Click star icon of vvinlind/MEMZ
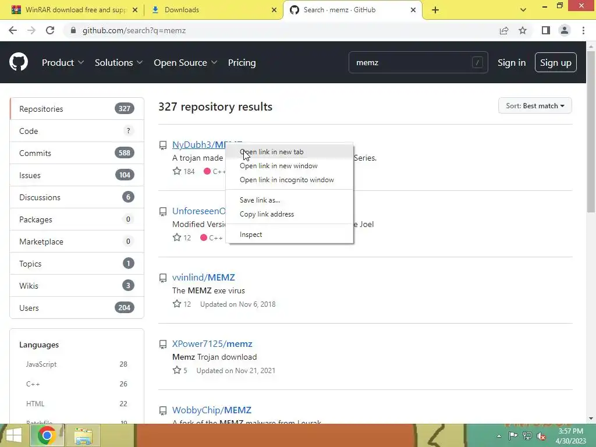 click(177, 304)
